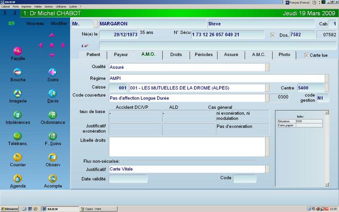
Task: Expand the Code couverture dropdown
Action: click(267, 98)
